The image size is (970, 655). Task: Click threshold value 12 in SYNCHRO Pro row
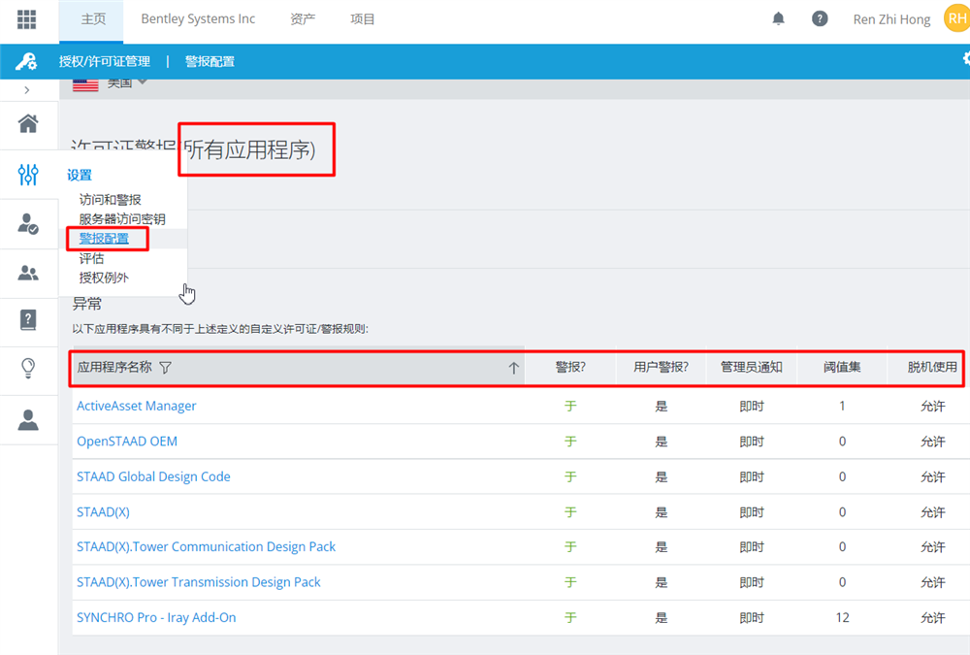tap(842, 617)
